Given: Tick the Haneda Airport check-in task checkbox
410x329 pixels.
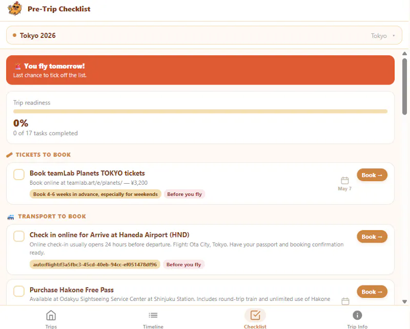Looking at the screenshot, I should pyautogui.click(x=19, y=236).
